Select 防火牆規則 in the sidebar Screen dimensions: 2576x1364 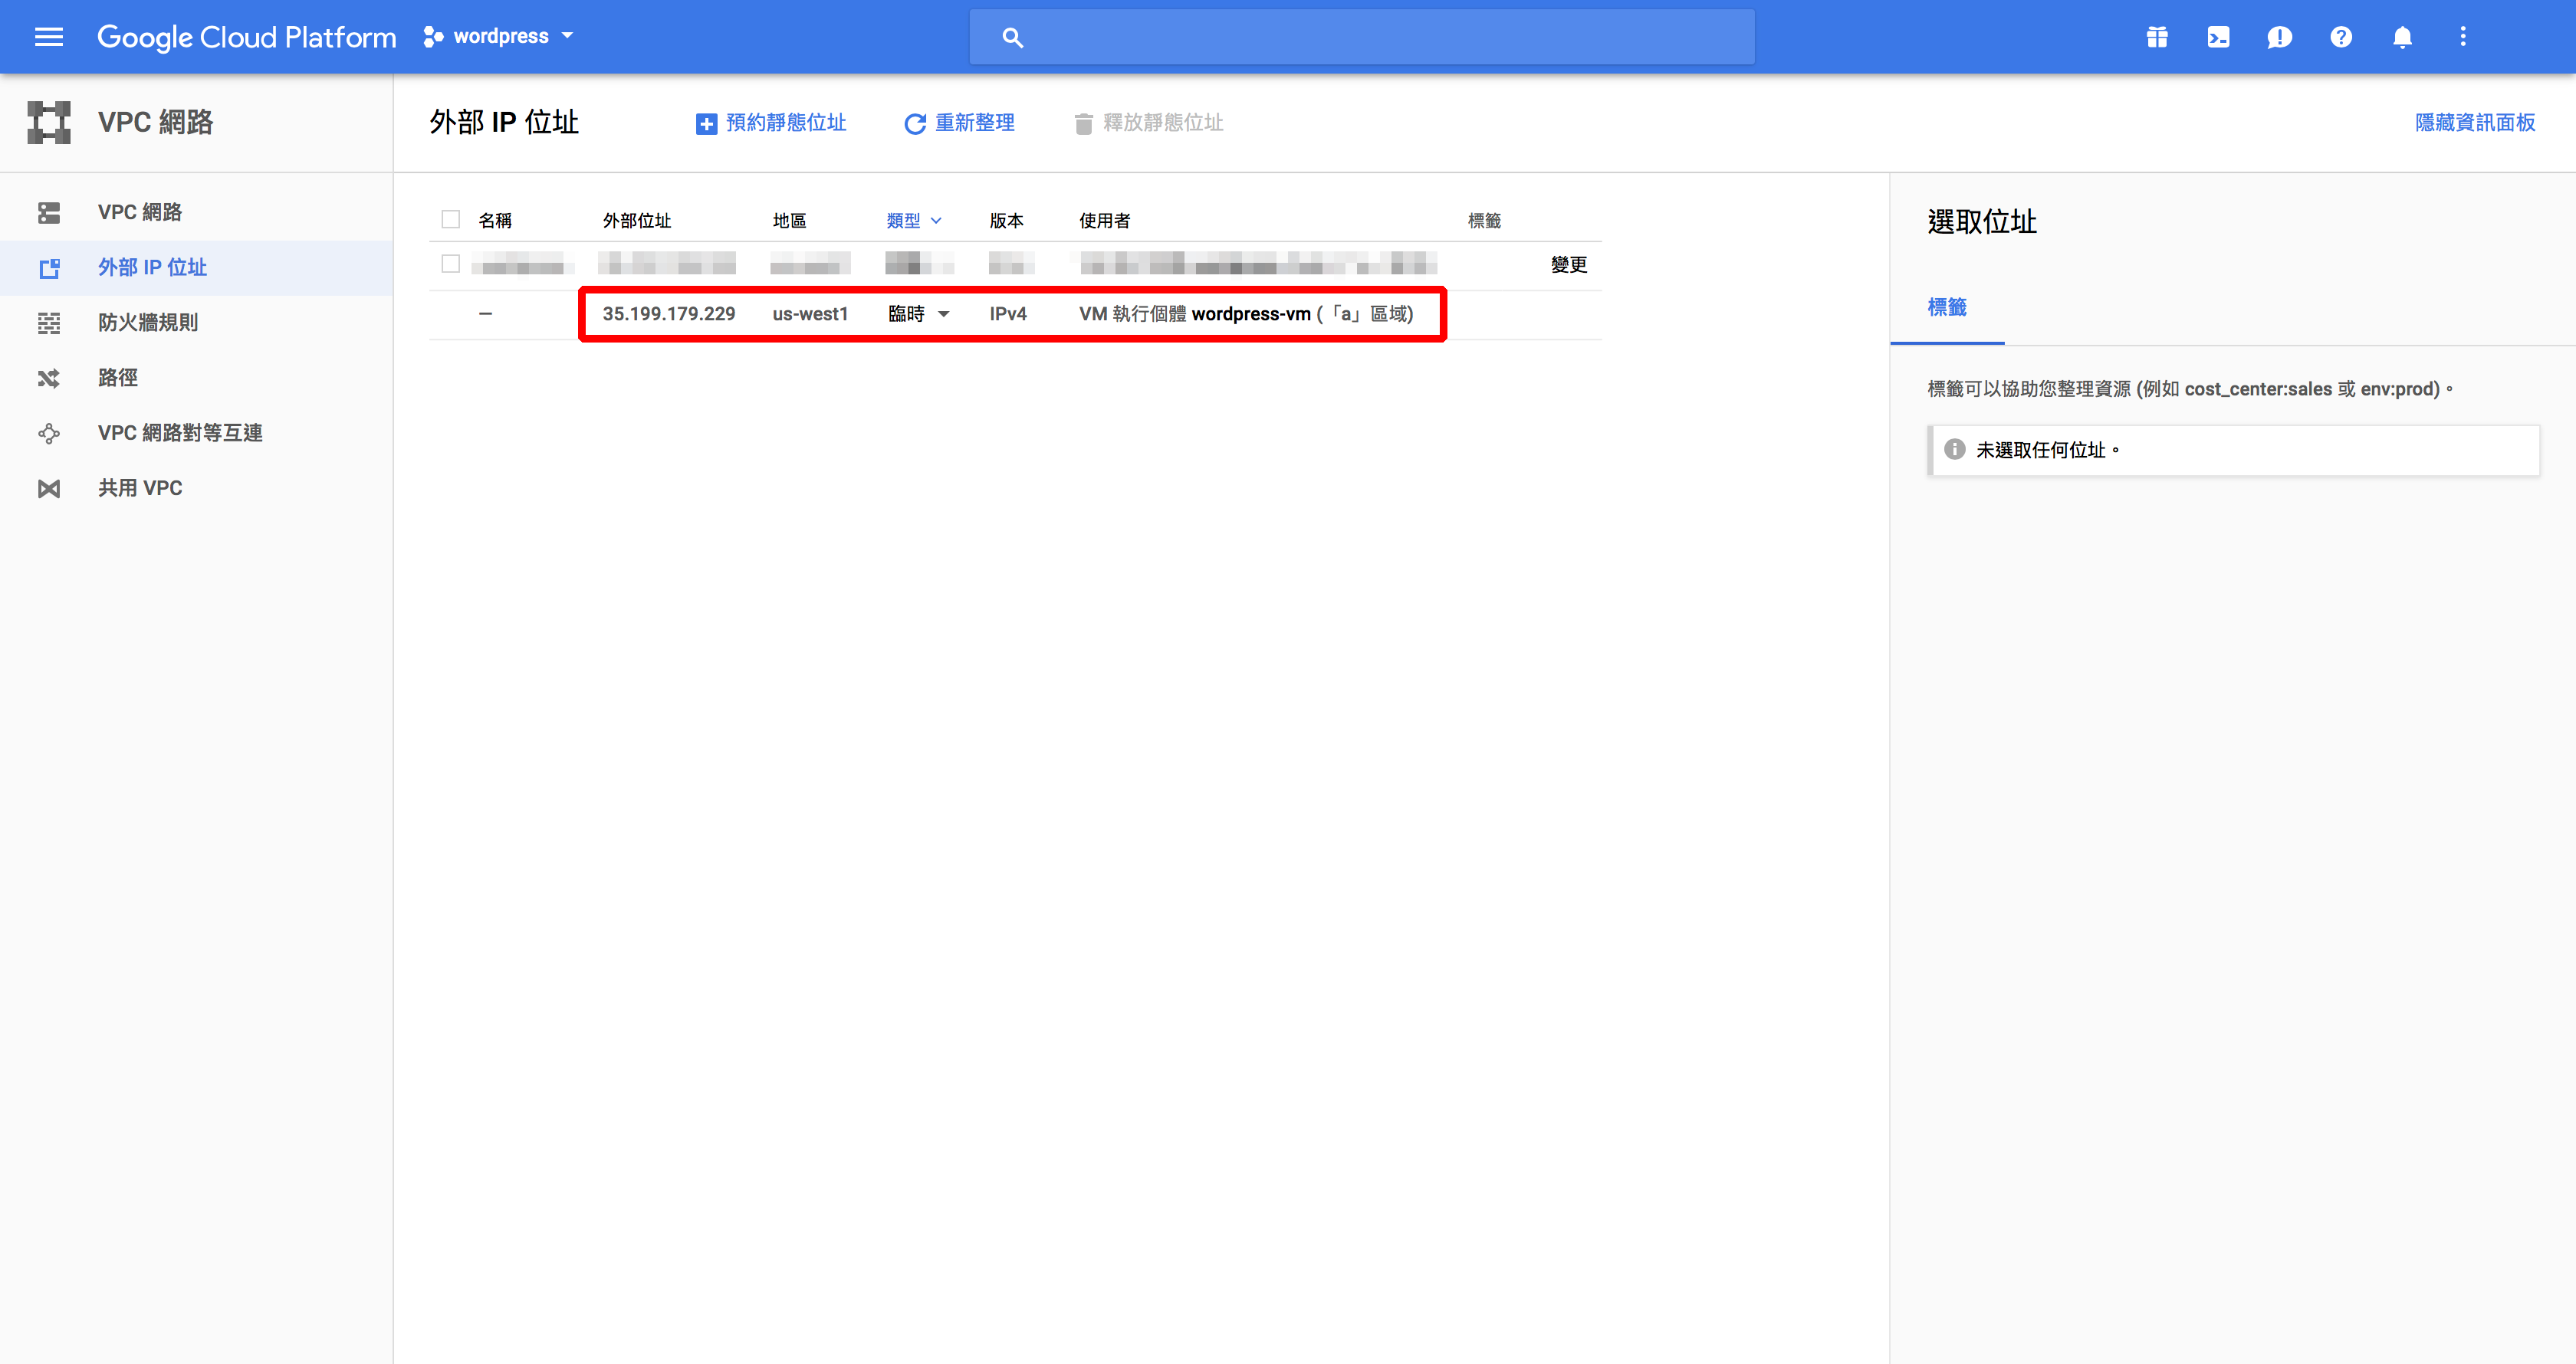pyautogui.click(x=148, y=323)
